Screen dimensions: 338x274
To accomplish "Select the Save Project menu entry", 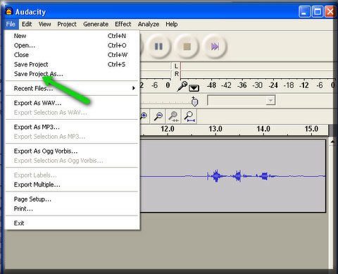I will 73,64.
